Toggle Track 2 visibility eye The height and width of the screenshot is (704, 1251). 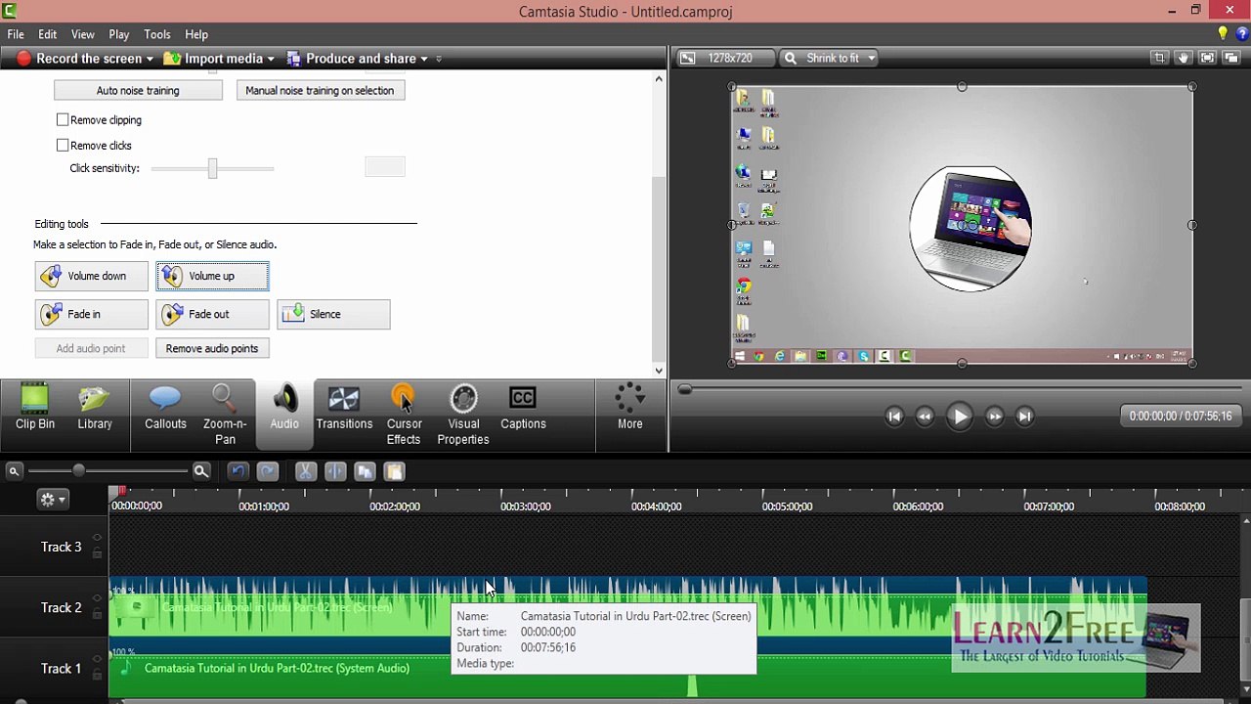tap(97, 598)
